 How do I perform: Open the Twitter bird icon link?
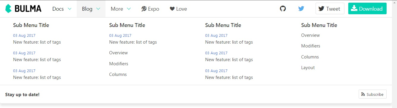tap(301, 9)
